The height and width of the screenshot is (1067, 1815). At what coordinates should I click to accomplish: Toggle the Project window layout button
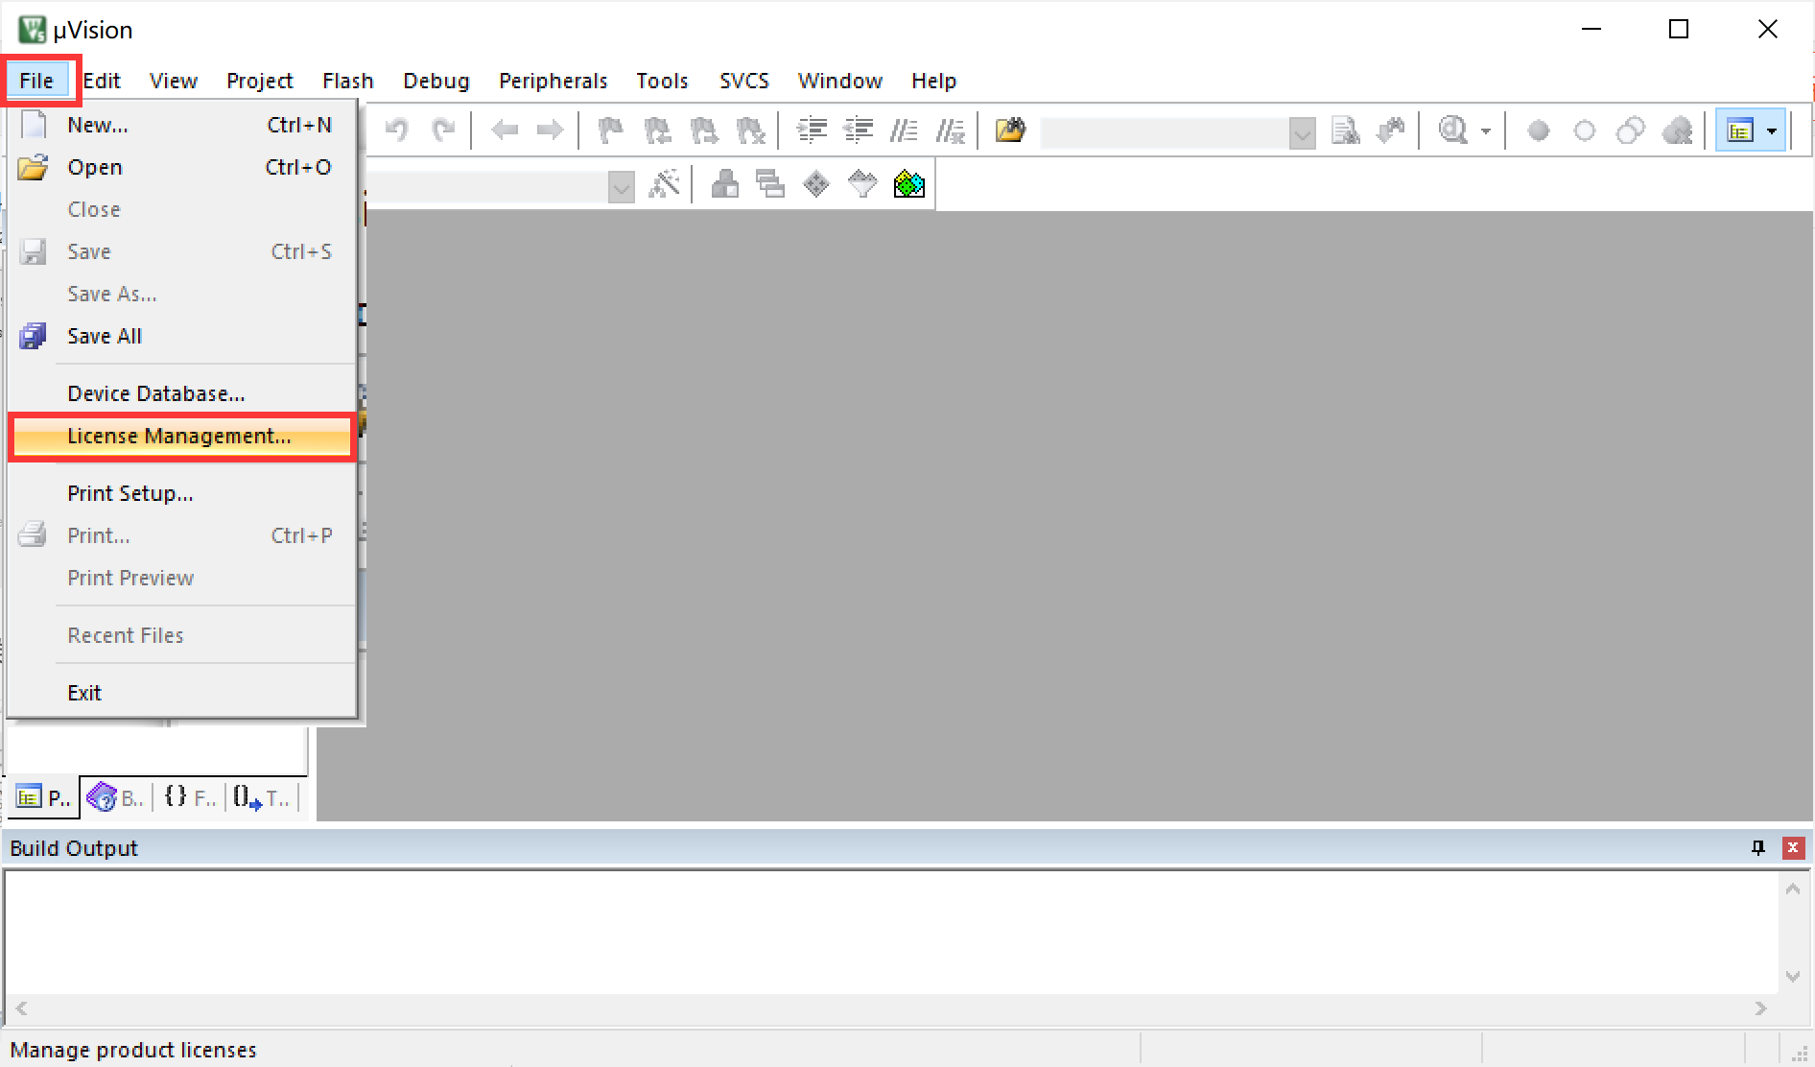pos(1740,130)
